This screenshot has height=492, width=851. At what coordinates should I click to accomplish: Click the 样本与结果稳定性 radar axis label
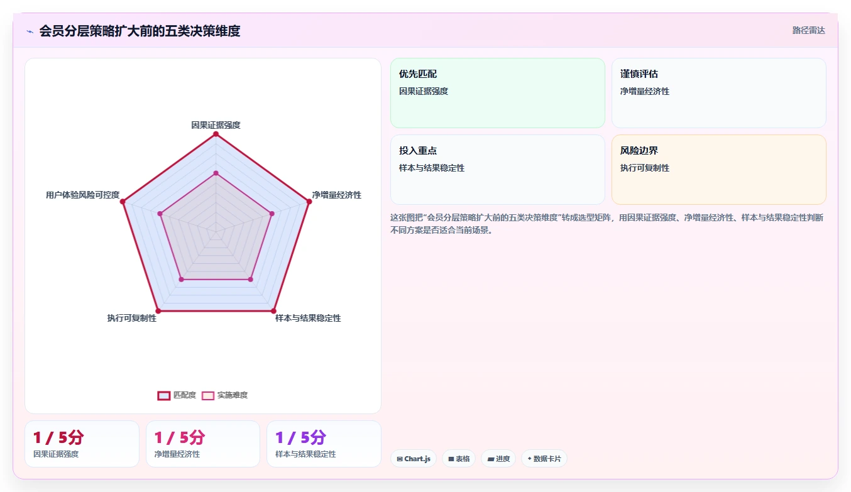coord(308,318)
